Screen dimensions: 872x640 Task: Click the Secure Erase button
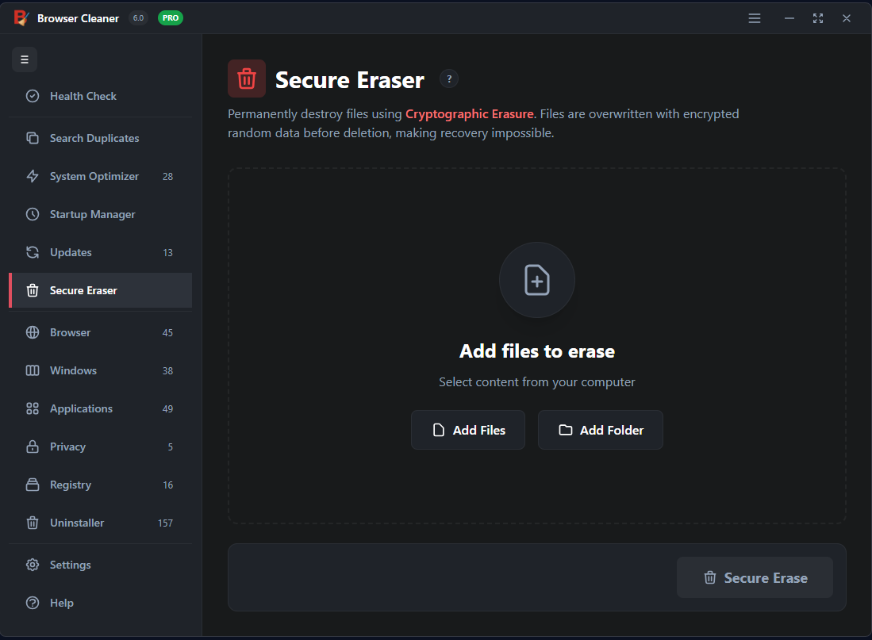pos(755,577)
